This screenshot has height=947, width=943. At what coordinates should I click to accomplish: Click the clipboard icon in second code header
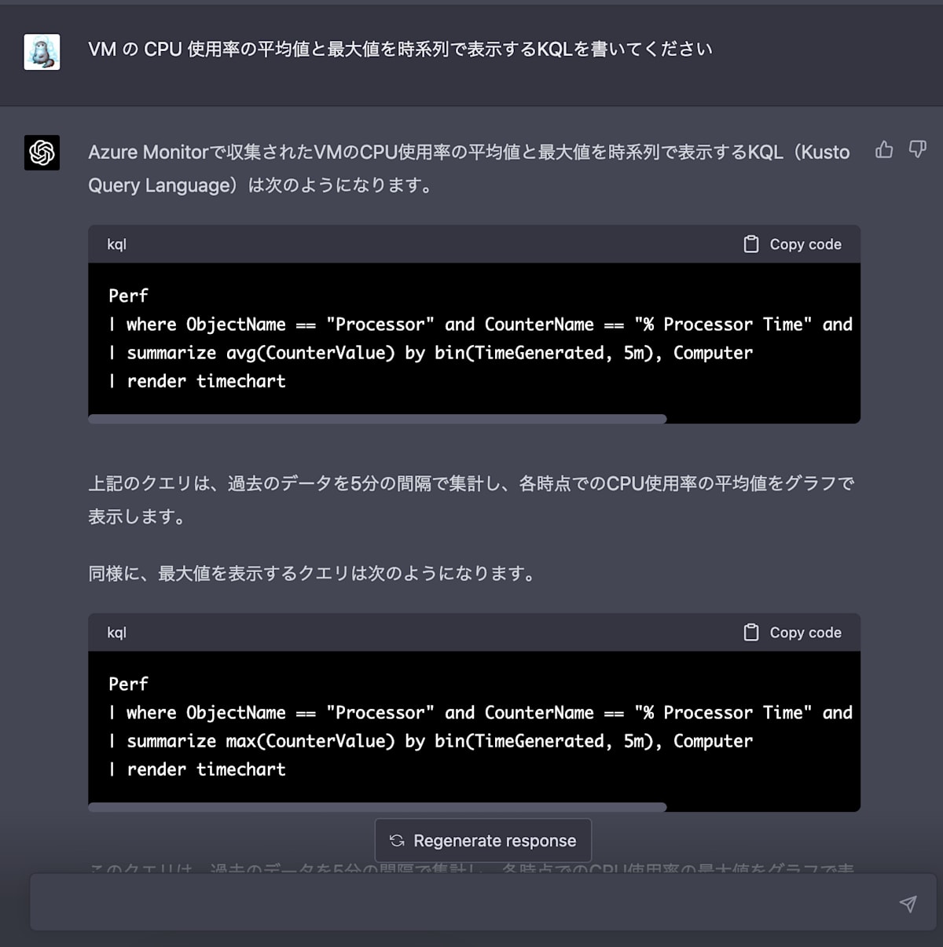tap(751, 633)
